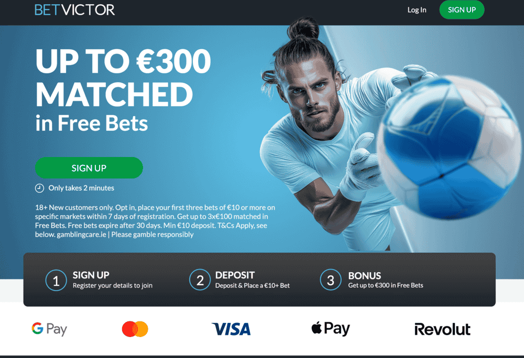Open the Log In link

[x=417, y=10]
